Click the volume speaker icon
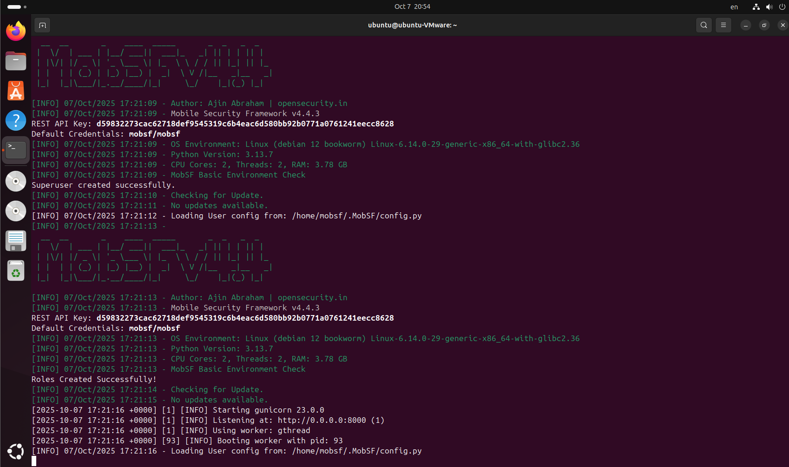The image size is (789, 467). (x=769, y=7)
